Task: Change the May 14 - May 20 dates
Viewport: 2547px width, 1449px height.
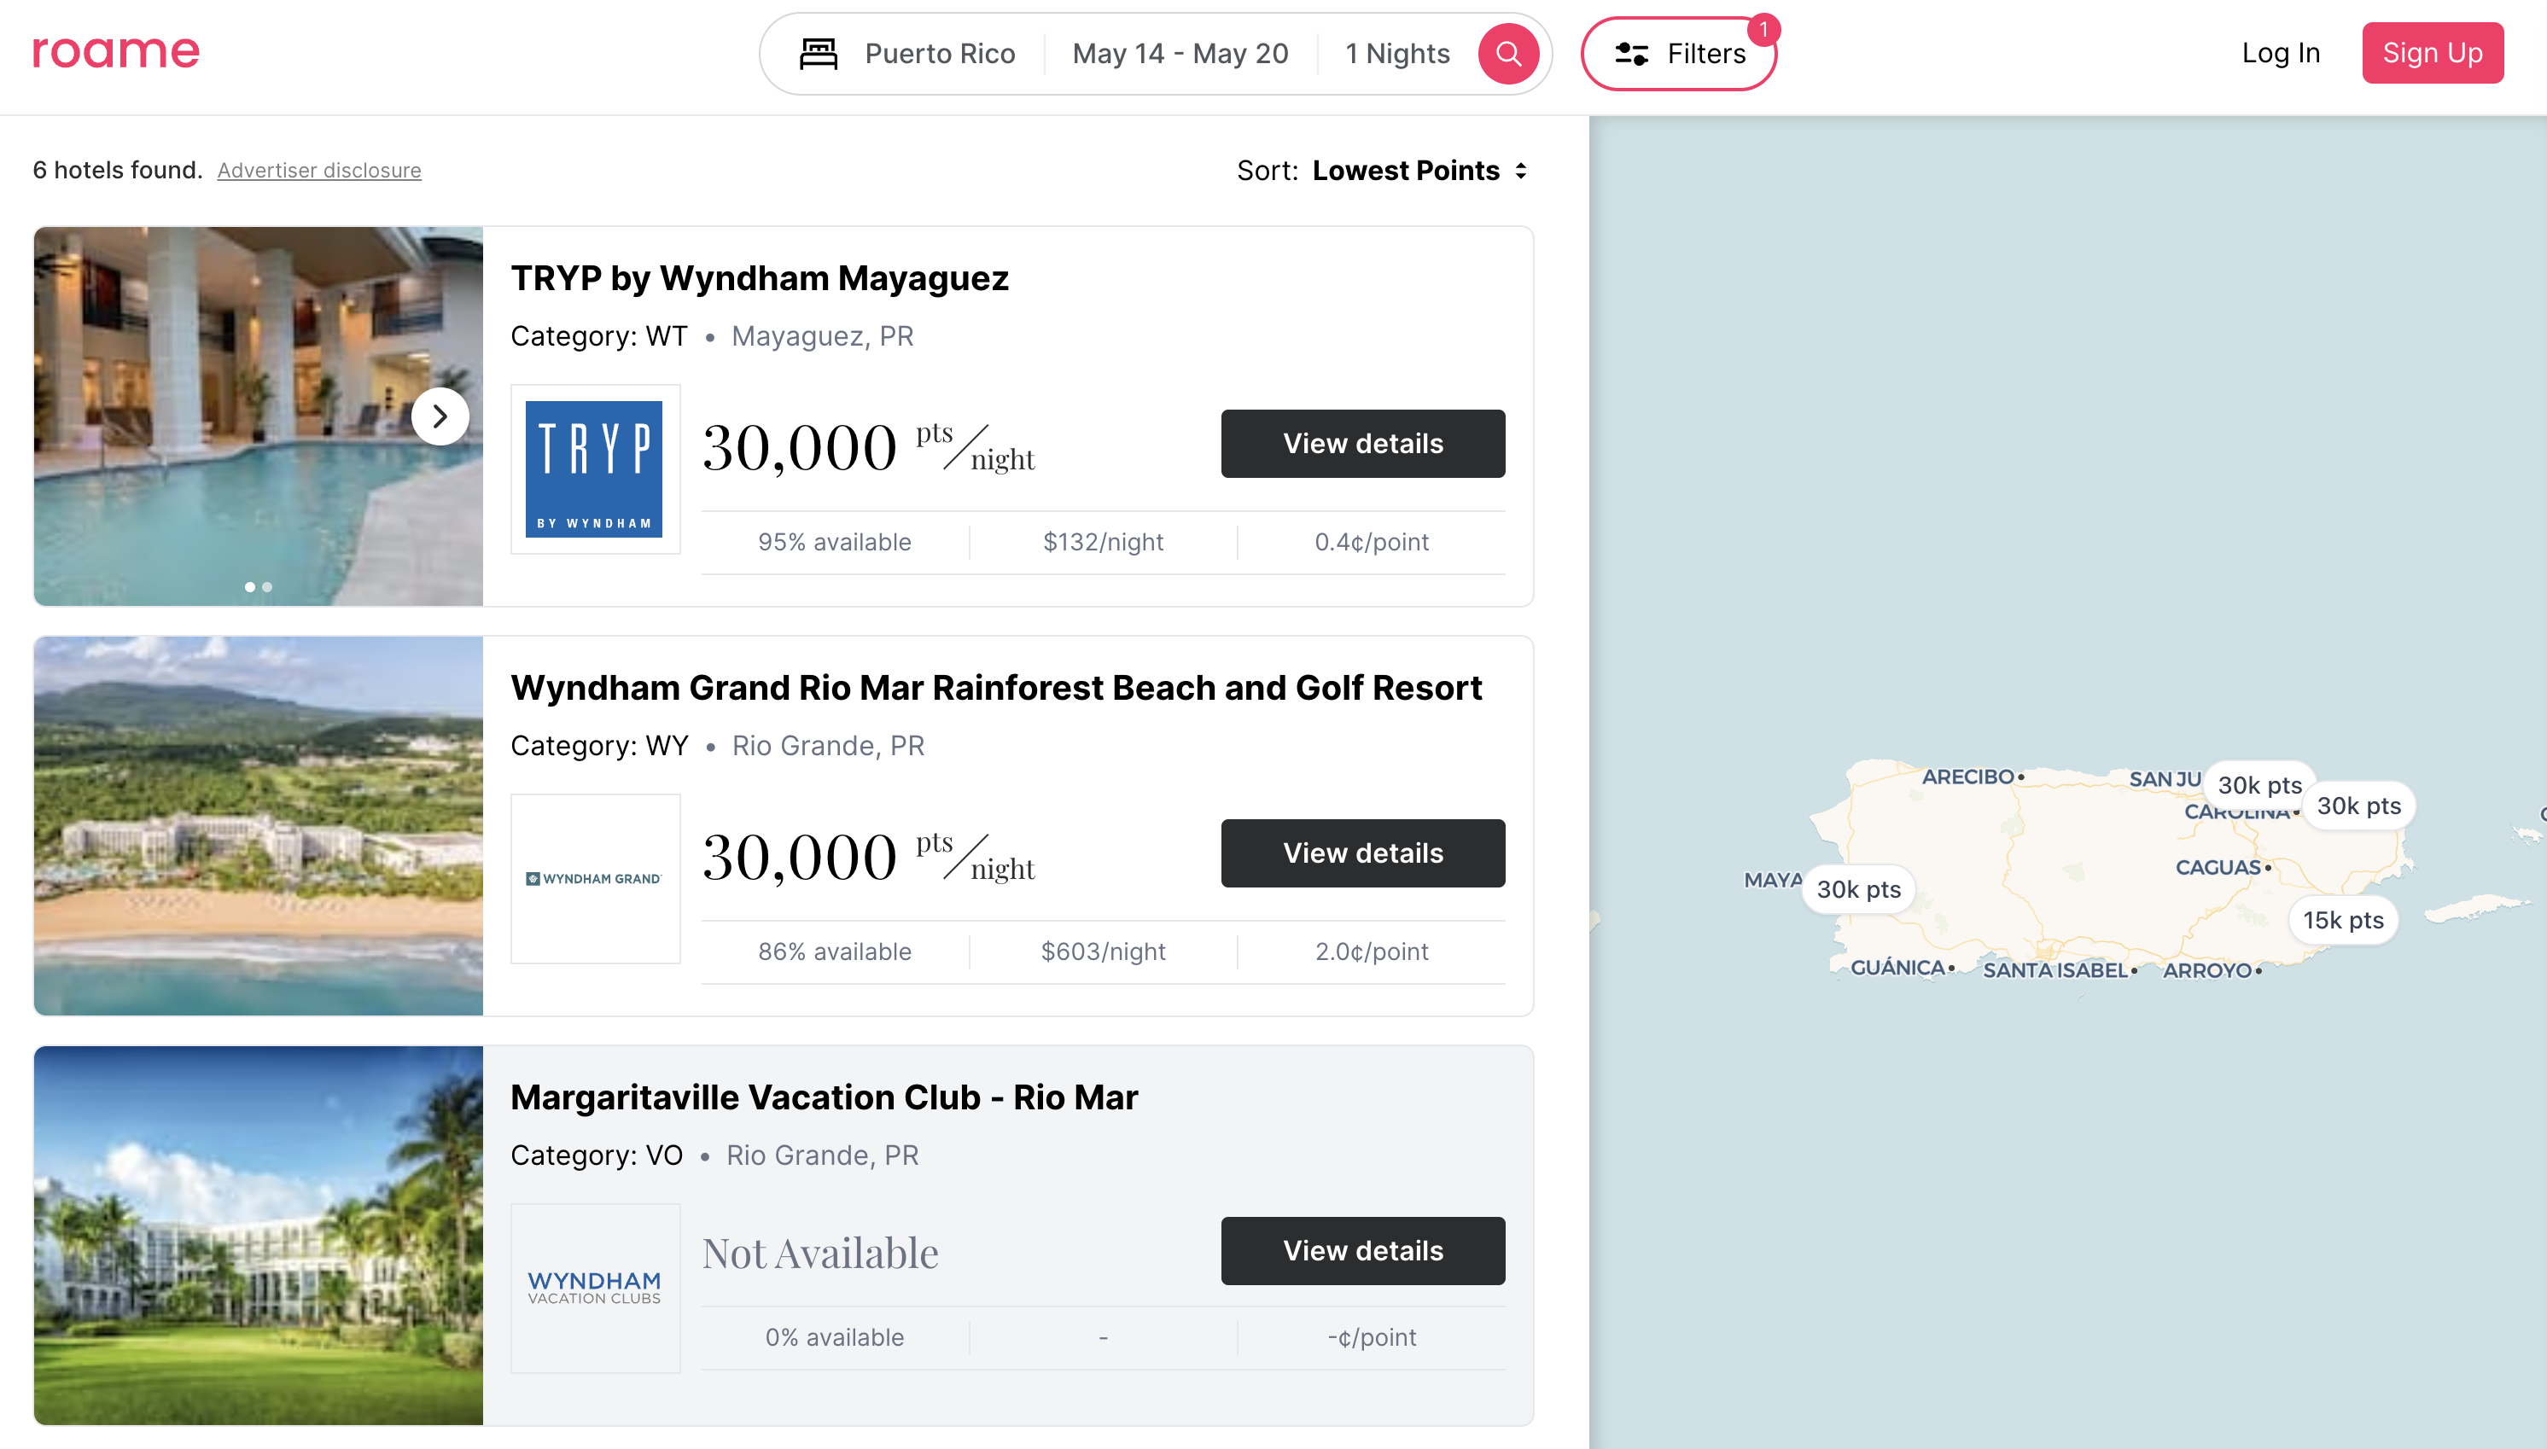Action: coord(1180,54)
